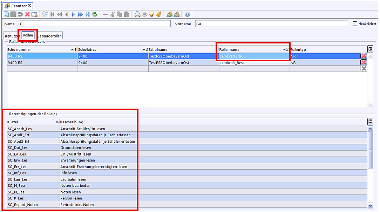The width and height of the screenshot is (380, 212).
Task: Open column settings of roles table
Action: click(370, 49)
